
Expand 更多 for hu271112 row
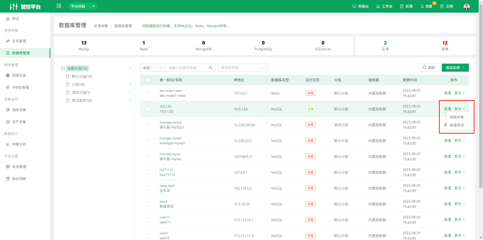click(460, 172)
